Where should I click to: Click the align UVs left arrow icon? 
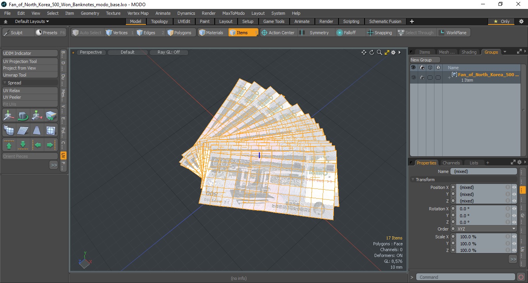point(37,145)
